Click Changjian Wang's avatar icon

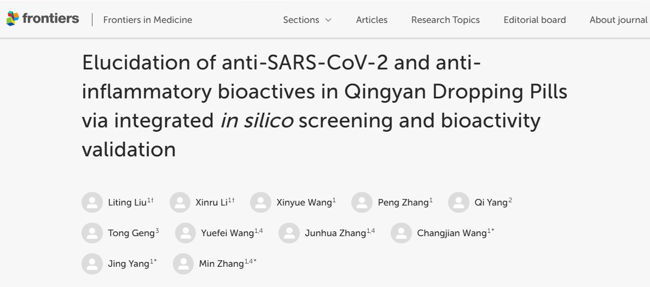point(401,233)
